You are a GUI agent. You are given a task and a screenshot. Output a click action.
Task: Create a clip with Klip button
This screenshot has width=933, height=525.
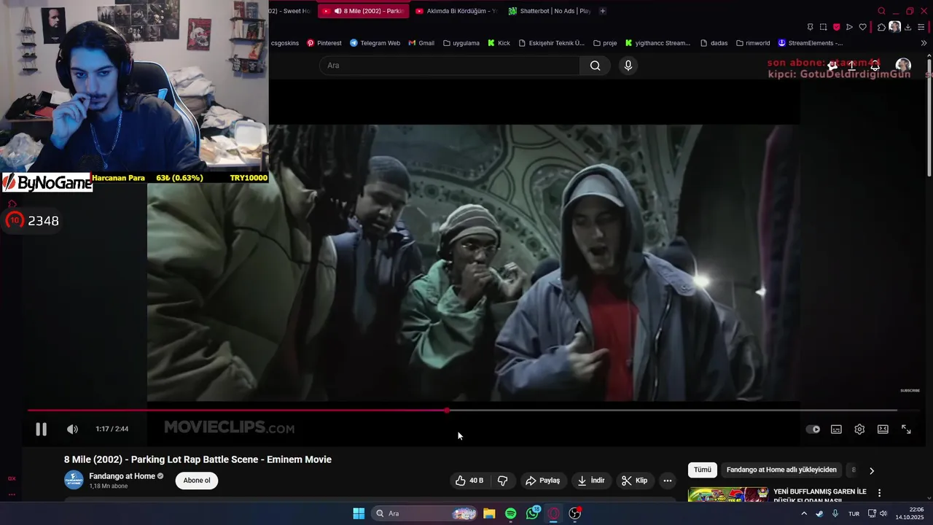(x=634, y=481)
